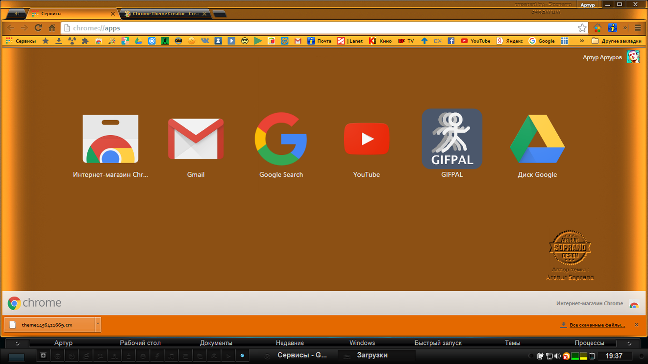Open the blue apps-grid bookmark icon
The height and width of the screenshot is (364, 648).
tap(565, 41)
